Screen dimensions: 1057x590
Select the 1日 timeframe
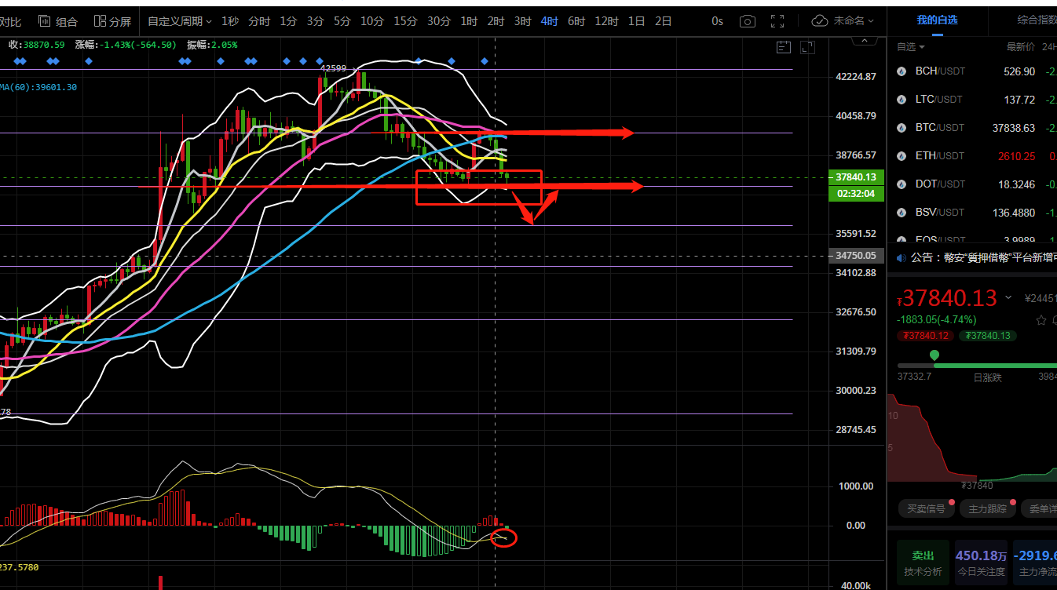[636, 21]
